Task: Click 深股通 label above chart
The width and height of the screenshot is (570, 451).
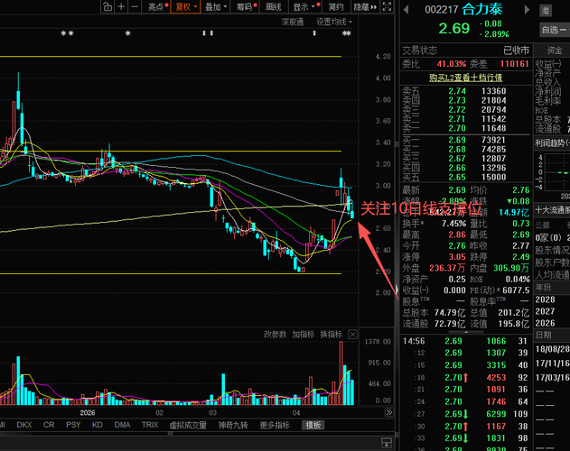Action: click(x=293, y=23)
